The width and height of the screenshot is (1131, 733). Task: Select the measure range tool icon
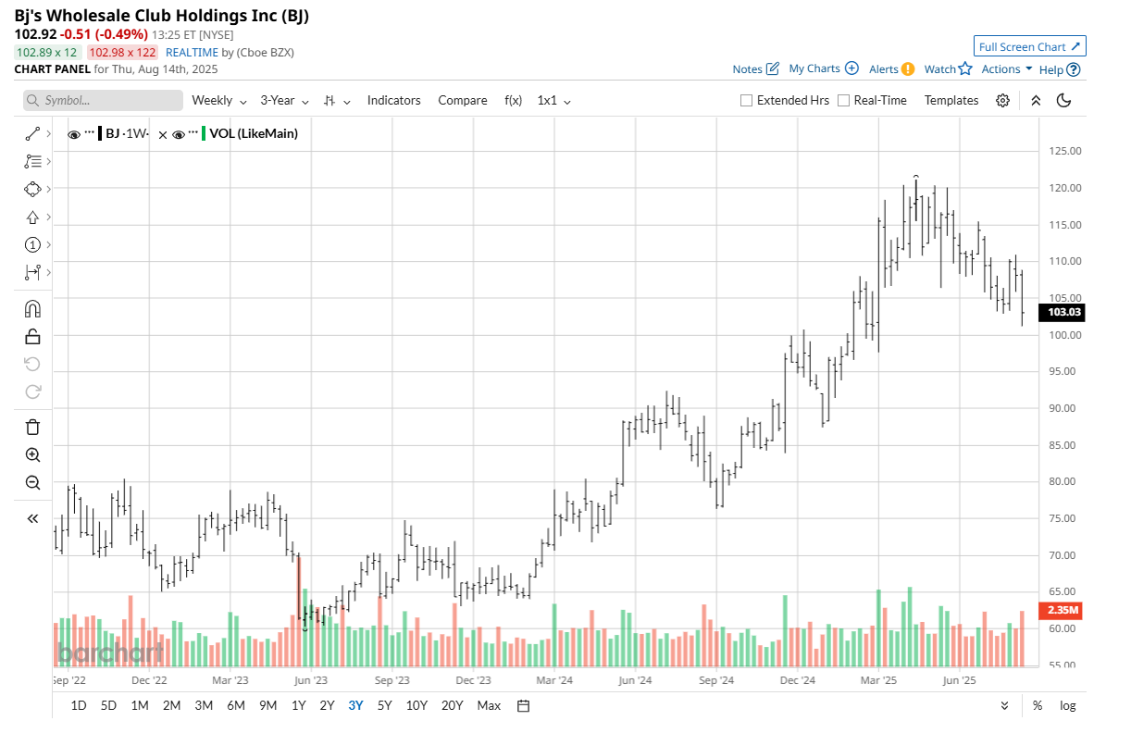[32, 272]
